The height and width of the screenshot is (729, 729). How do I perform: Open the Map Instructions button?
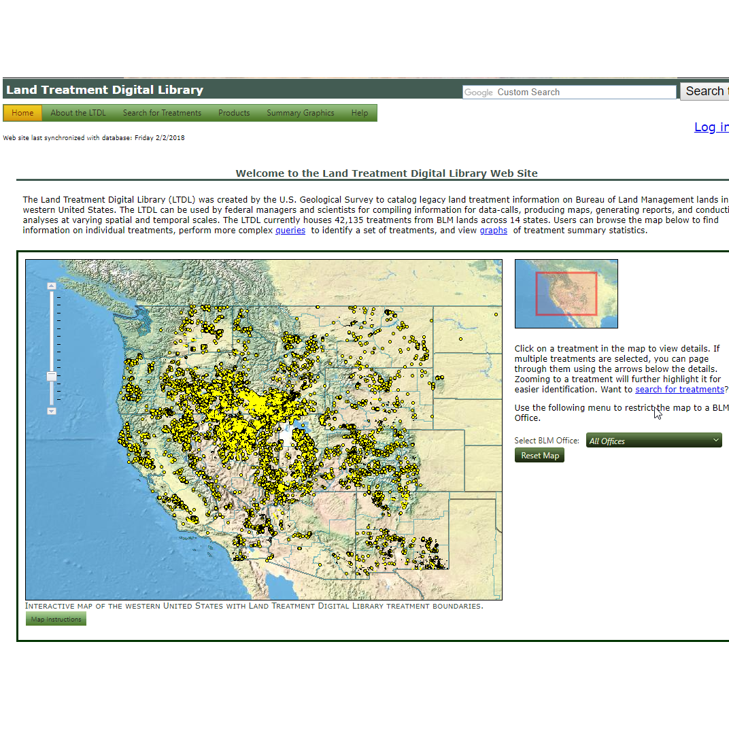56,619
